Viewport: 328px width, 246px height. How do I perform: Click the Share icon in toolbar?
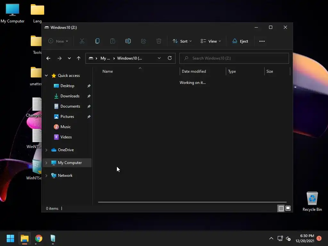[x=143, y=41]
